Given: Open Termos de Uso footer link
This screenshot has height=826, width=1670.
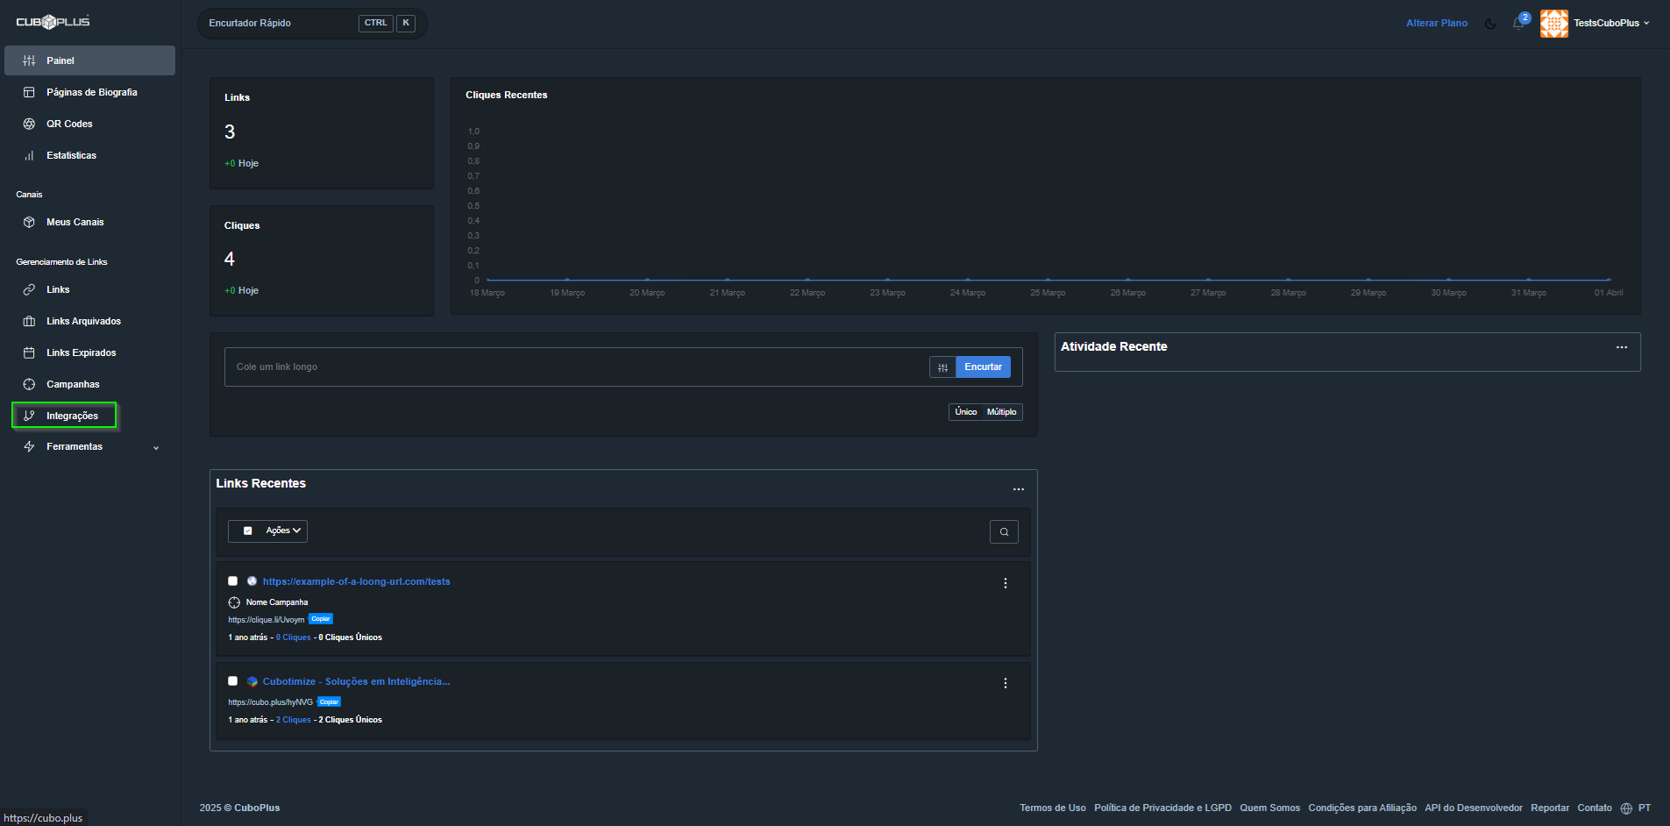Looking at the screenshot, I should [1052, 808].
